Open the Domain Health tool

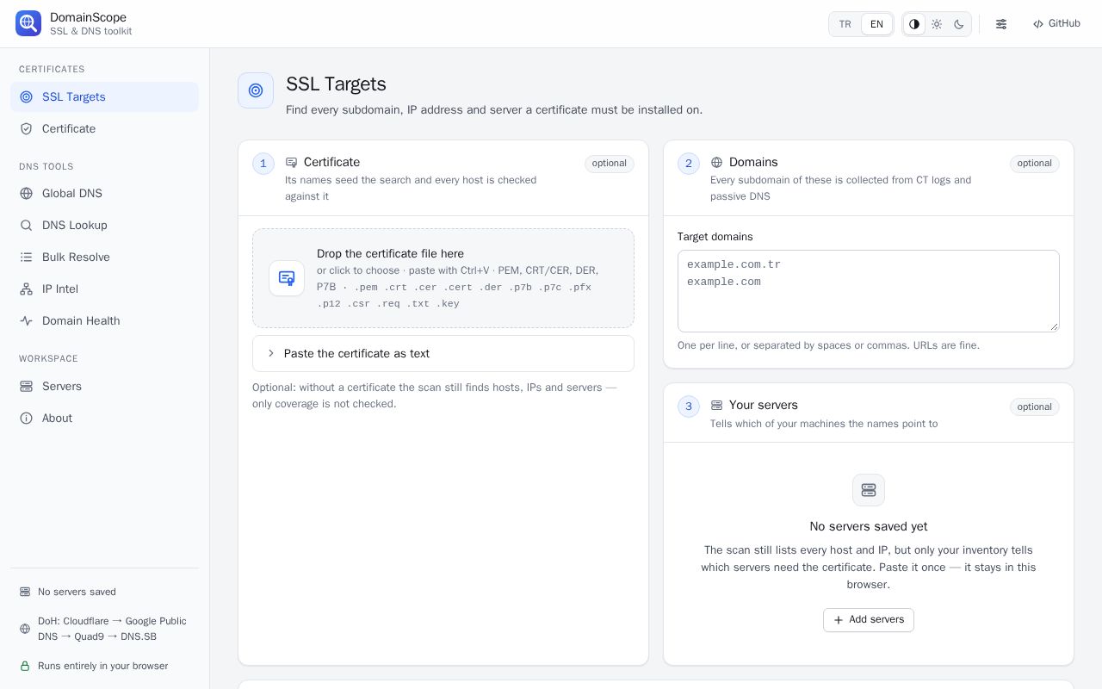click(104, 320)
